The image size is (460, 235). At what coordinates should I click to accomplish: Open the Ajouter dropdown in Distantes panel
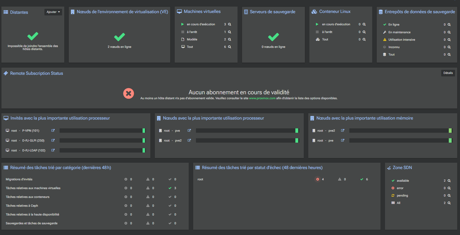(x=53, y=12)
